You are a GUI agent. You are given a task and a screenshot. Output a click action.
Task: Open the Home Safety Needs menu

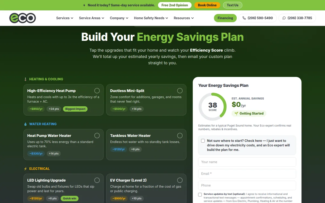click(x=151, y=18)
